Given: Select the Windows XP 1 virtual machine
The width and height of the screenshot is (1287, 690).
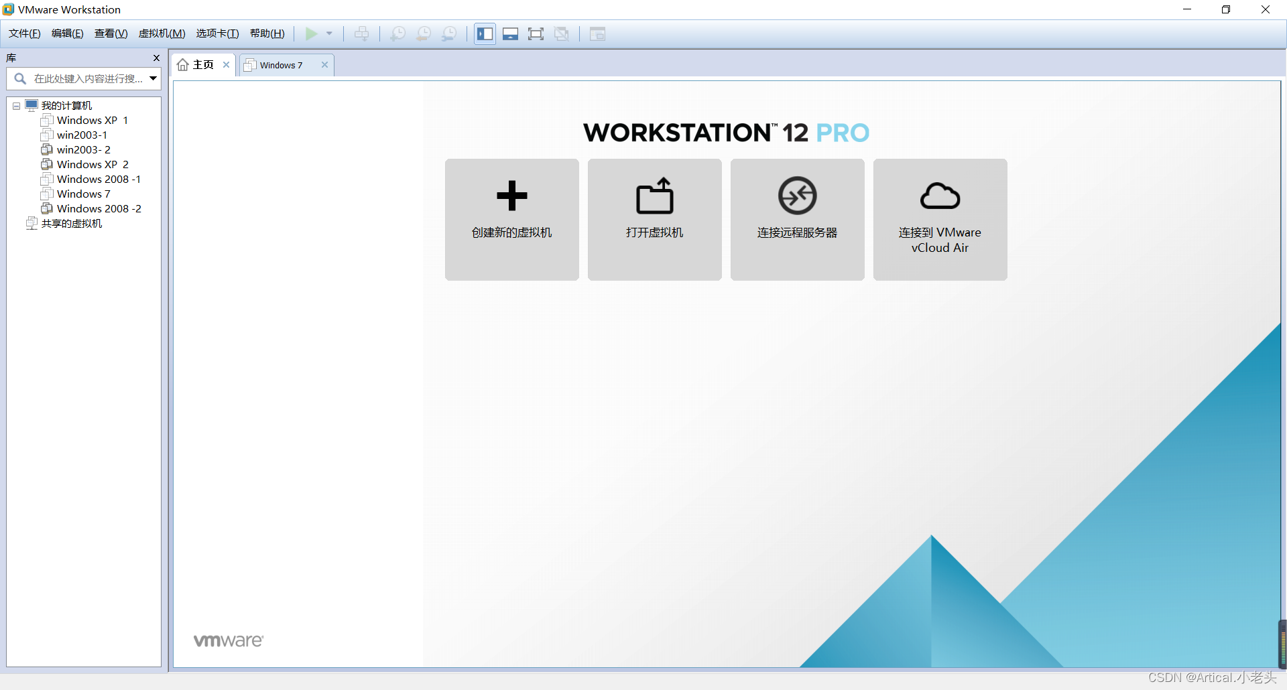Looking at the screenshot, I should coord(93,120).
